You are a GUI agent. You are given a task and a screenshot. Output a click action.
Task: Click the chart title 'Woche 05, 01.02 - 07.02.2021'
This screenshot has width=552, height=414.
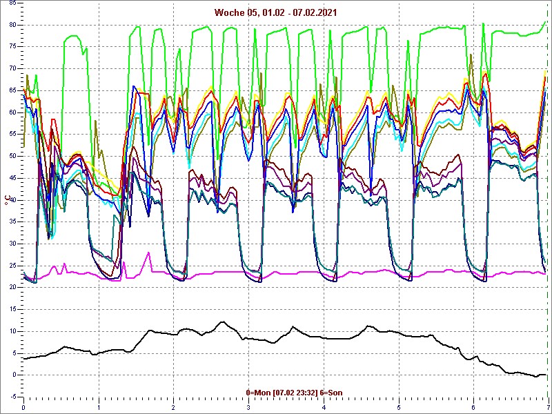pyautogui.click(x=275, y=13)
